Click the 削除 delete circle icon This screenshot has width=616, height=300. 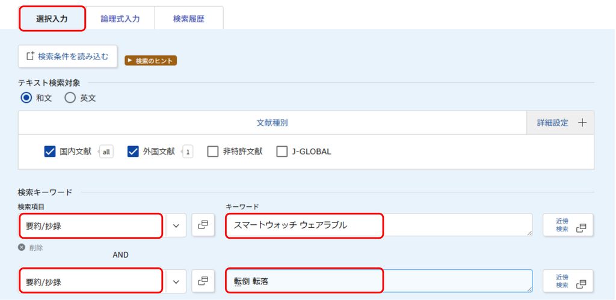[22, 247]
